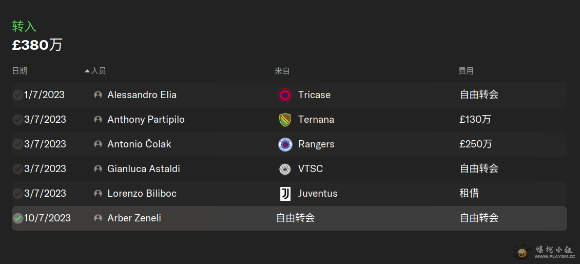The image size is (580, 264).
Task: Click Arber Zeneli's profile avatar icon
Action: tap(98, 218)
